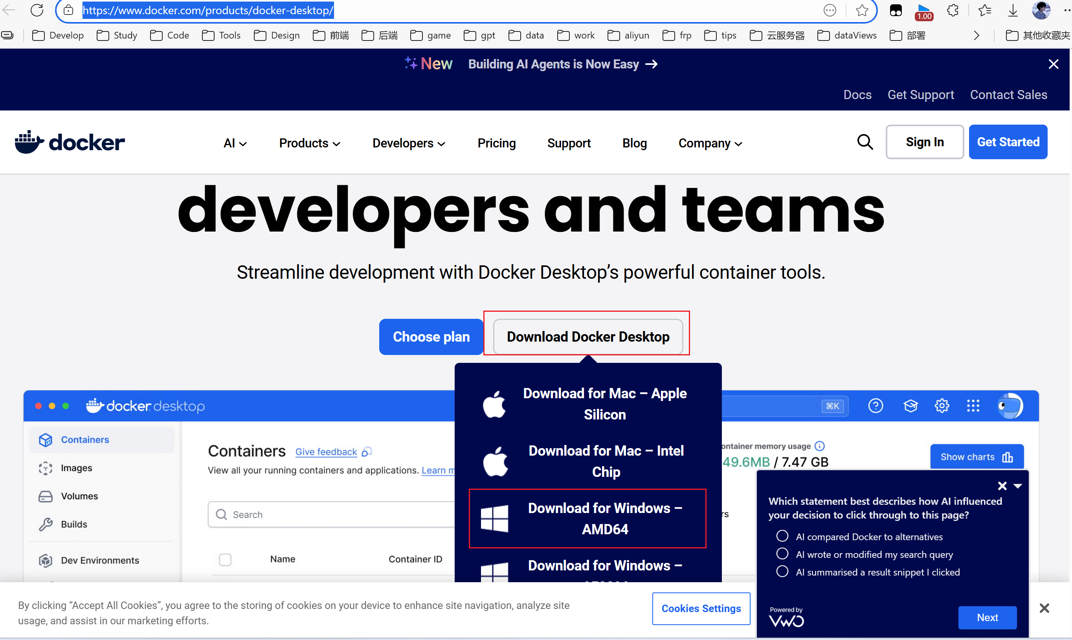Click the site info lock icon
1072x640 pixels.
68,10
